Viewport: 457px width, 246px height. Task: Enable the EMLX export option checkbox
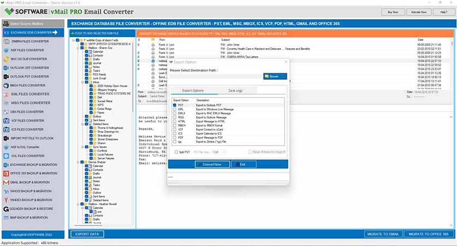click(175, 113)
